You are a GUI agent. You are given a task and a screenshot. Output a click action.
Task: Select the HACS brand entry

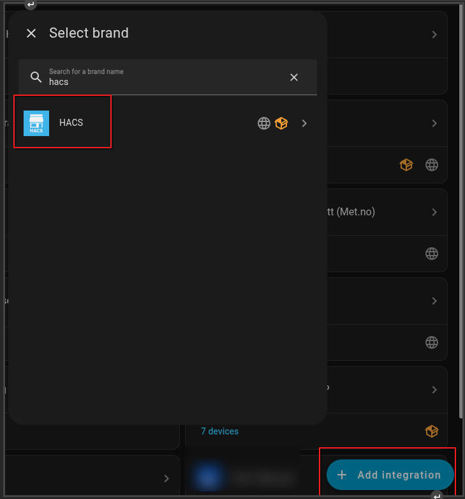71,123
